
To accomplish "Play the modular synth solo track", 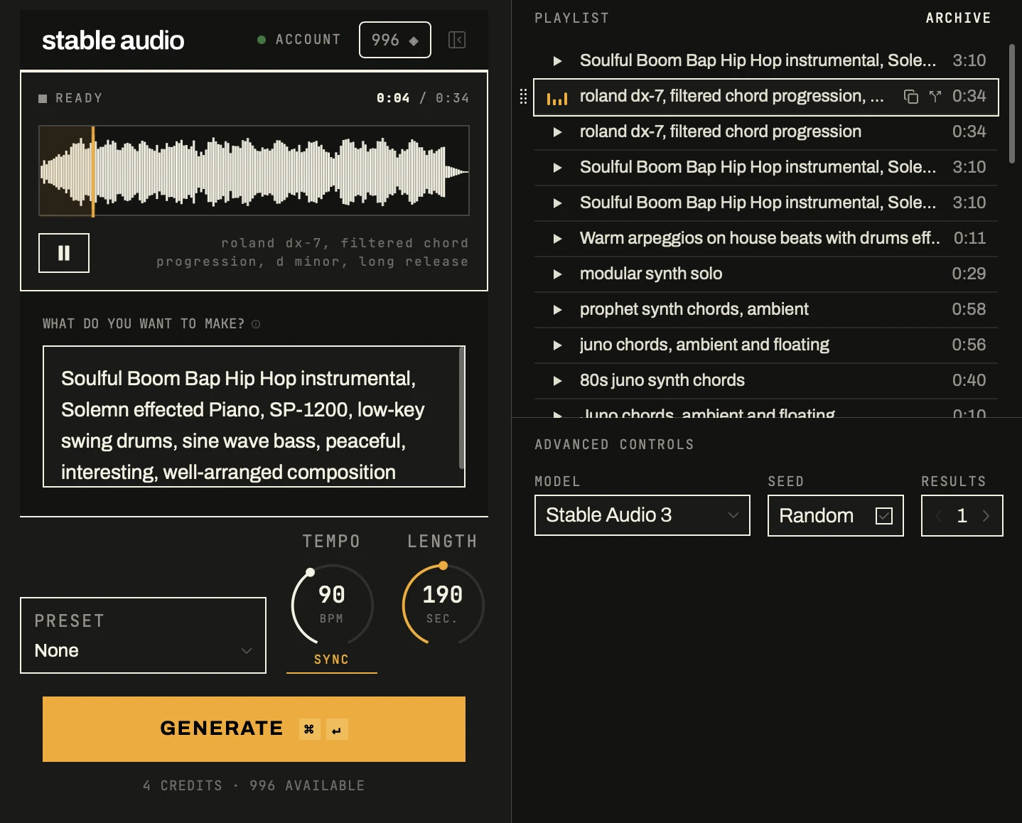I will [558, 274].
